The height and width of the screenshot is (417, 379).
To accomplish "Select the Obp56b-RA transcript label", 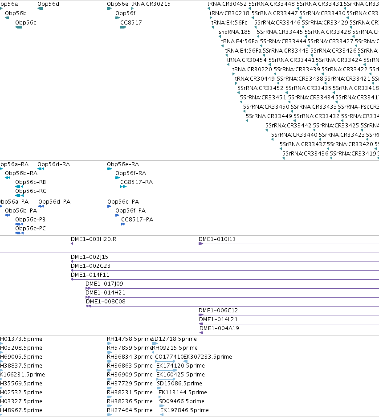I will 21,173.
